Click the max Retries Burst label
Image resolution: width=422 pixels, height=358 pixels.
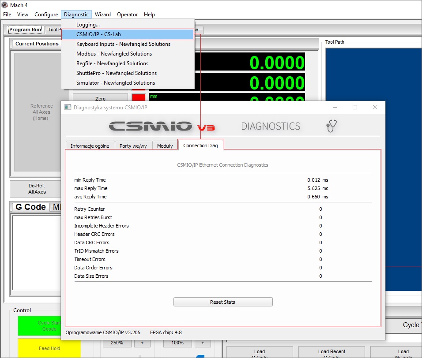pos(93,217)
